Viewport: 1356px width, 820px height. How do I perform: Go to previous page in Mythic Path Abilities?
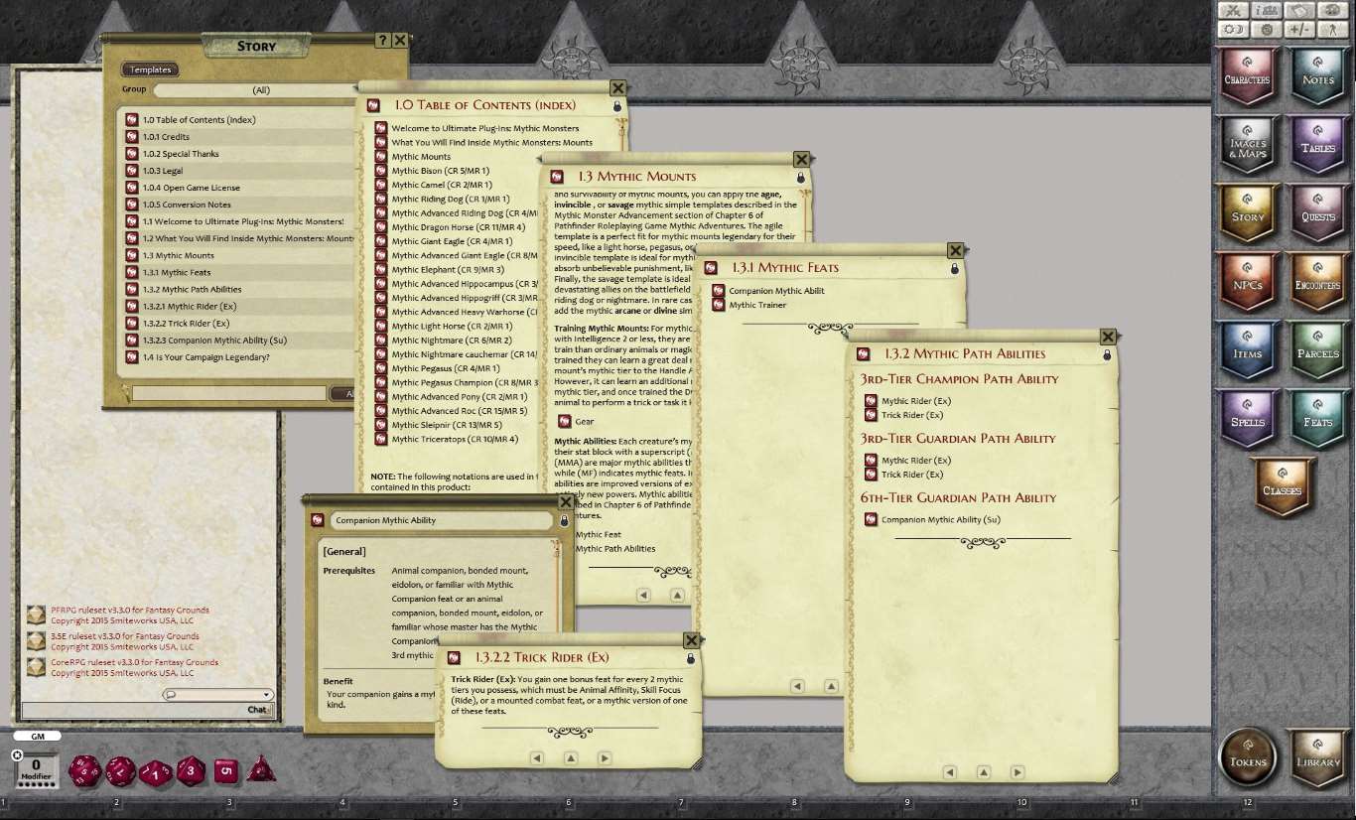[950, 771]
